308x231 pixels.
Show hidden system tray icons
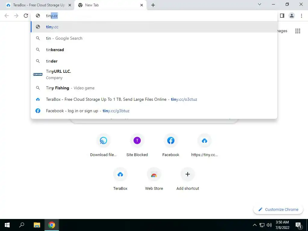pyautogui.click(x=254, y=225)
